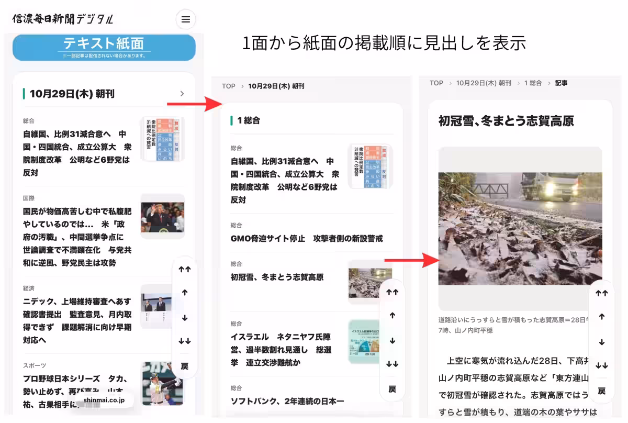Click 戻 back button in middle panel
The image size is (628, 423).
[x=392, y=389]
